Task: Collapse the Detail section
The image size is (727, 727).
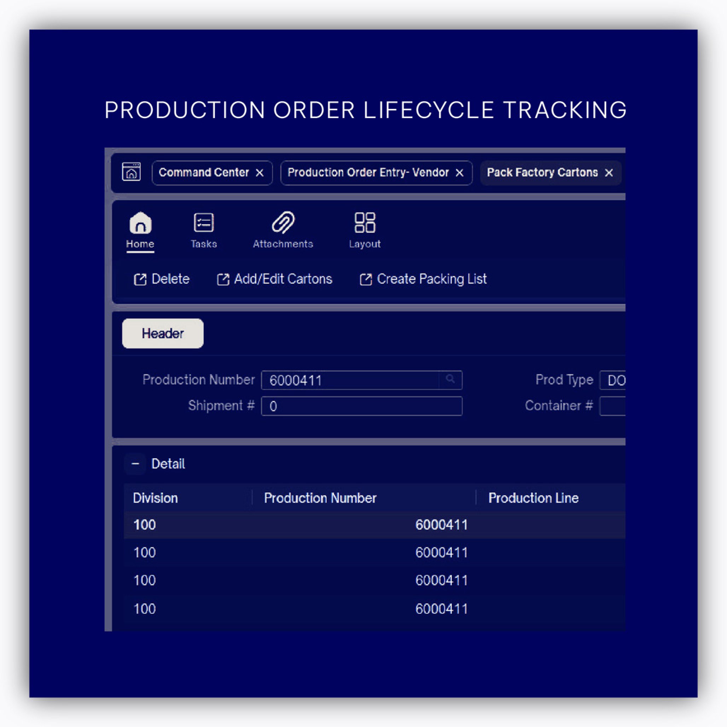Action: tap(135, 464)
